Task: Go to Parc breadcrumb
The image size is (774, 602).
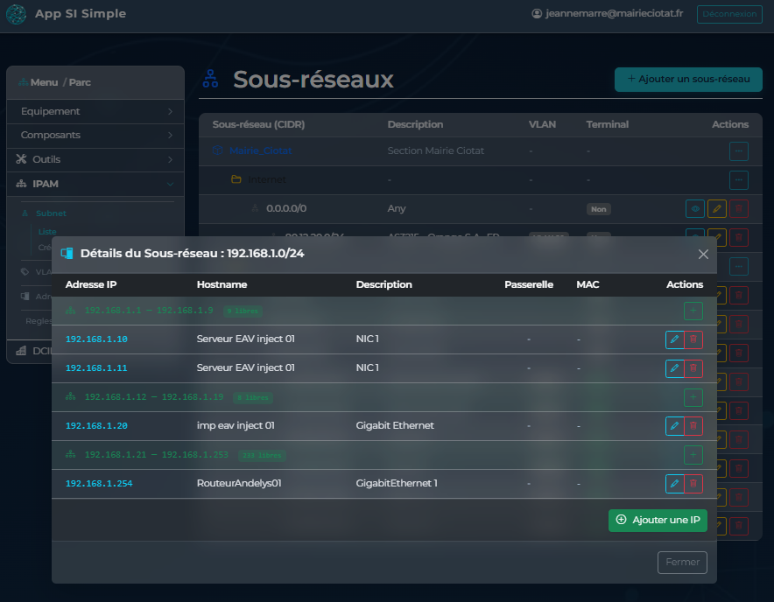Action: point(80,82)
